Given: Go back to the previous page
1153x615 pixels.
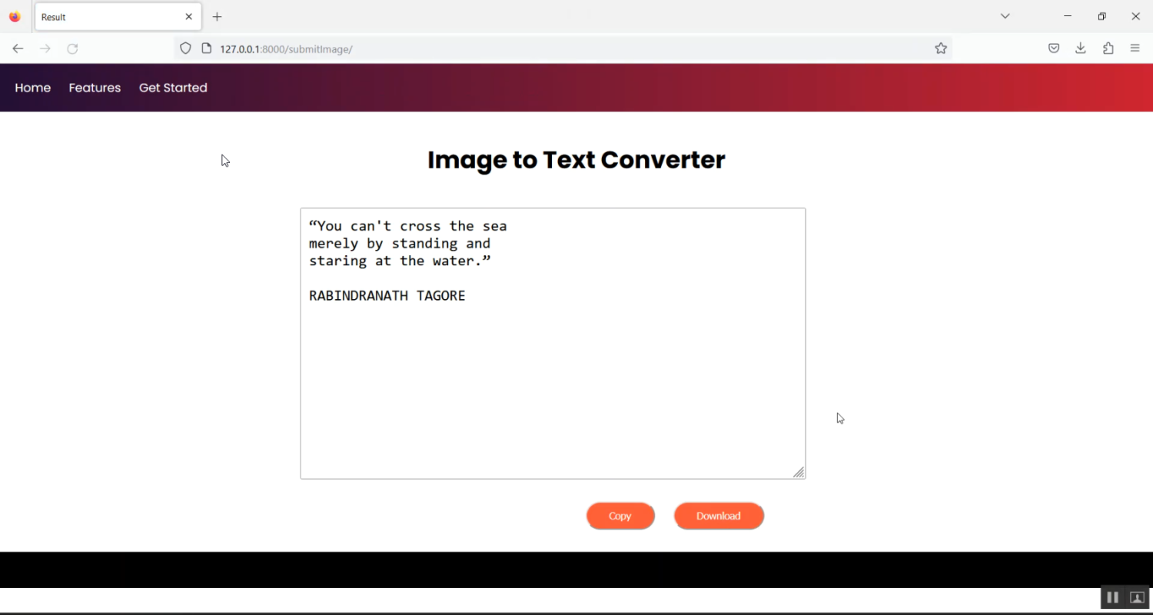Looking at the screenshot, I should [x=18, y=48].
